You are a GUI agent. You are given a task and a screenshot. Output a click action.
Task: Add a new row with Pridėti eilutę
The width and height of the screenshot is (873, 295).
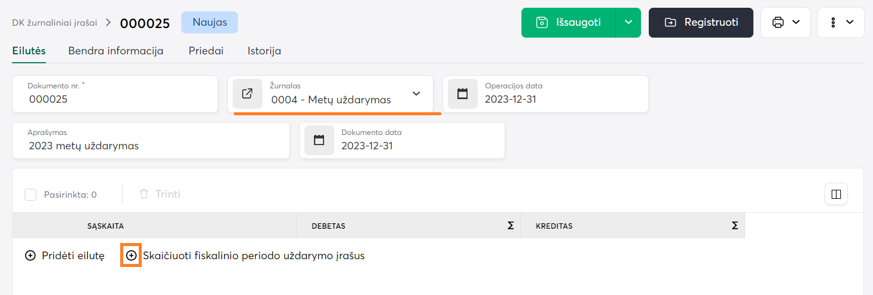tap(65, 256)
